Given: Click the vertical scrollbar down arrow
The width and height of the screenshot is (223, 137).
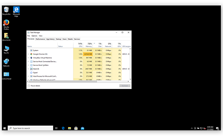Looking at the screenshot, I should click(130, 79).
